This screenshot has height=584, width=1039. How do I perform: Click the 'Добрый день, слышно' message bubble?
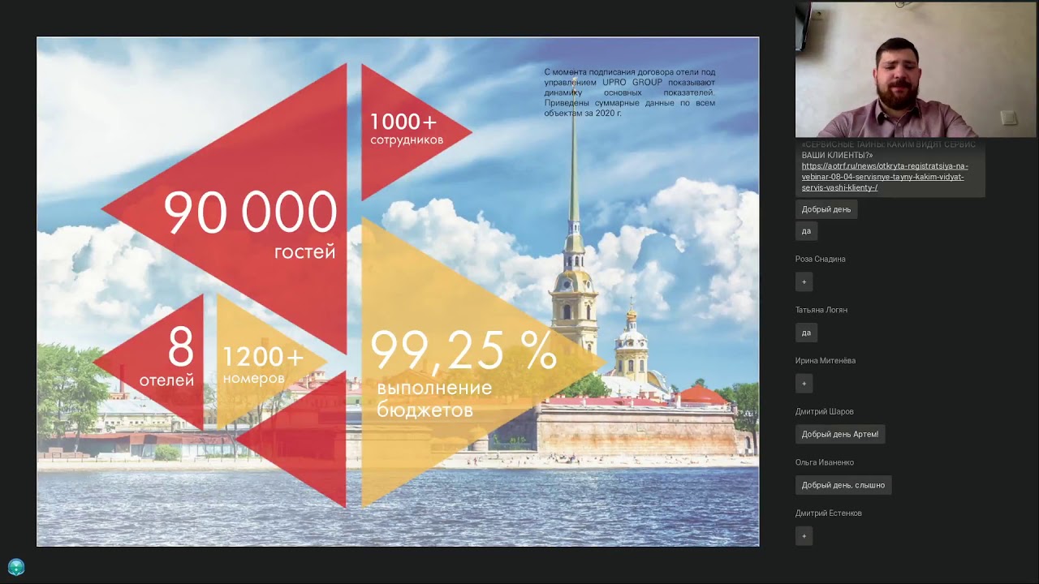(x=843, y=485)
